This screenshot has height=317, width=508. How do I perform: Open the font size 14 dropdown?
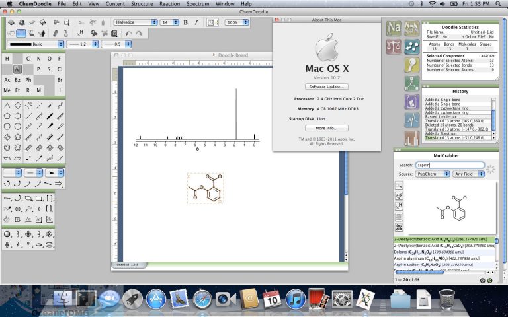click(170, 22)
